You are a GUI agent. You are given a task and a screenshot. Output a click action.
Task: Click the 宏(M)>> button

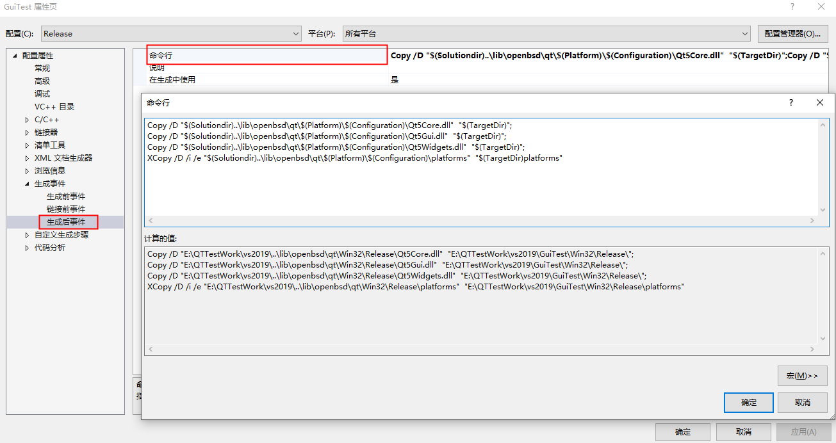[x=803, y=376]
